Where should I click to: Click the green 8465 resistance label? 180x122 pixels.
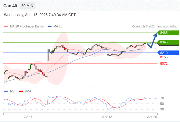coord(168,33)
